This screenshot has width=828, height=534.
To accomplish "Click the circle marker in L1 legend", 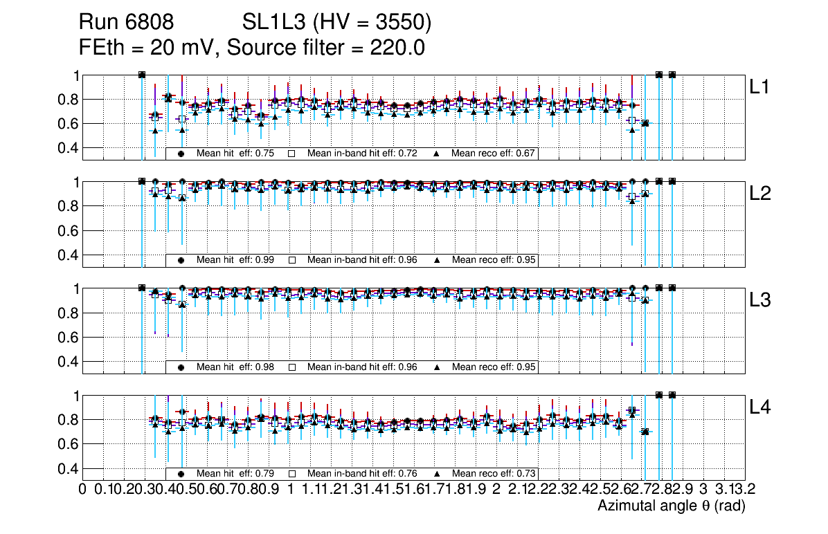I will point(181,154).
